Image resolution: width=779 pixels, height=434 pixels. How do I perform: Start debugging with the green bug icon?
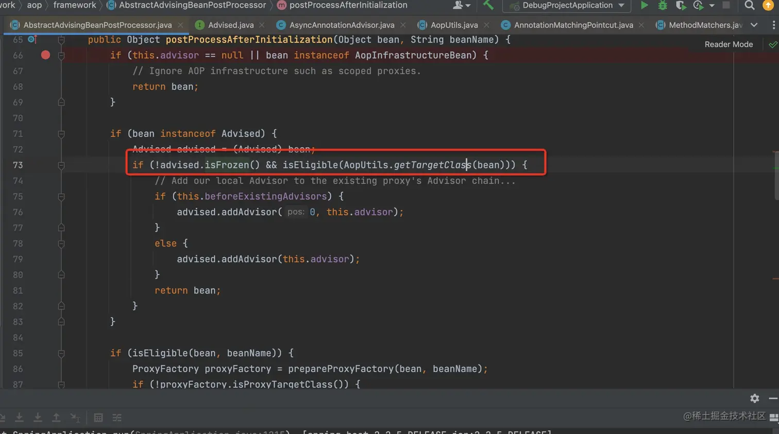click(663, 5)
